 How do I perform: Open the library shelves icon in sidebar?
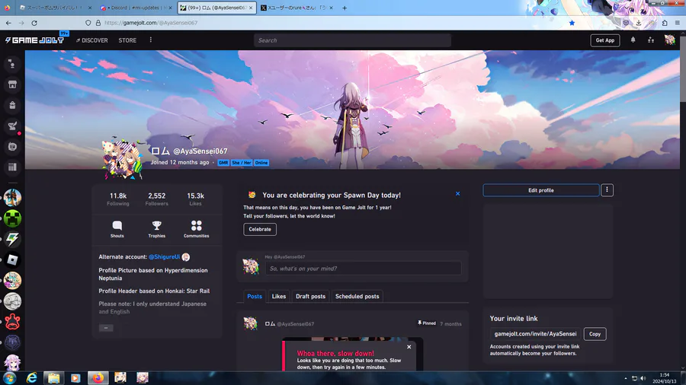click(12, 167)
